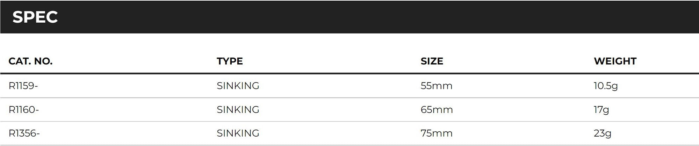Click the CAT. NO. column header
Image resolution: width=699 pixels, height=146 pixels.
pos(30,61)
